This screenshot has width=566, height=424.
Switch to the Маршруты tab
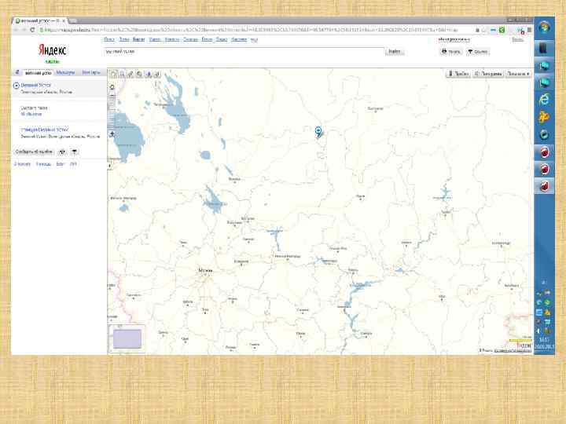pyautogui.click(x=66, y=73)
